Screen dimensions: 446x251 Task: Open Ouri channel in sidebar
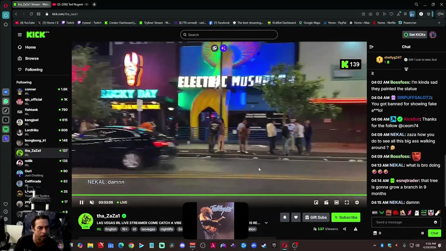42,173
